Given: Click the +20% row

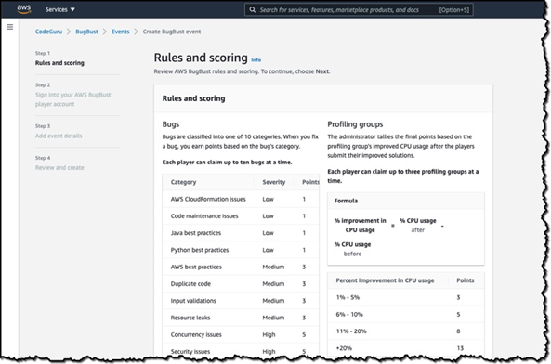Looking at the screenshot, I should point(406,348).
